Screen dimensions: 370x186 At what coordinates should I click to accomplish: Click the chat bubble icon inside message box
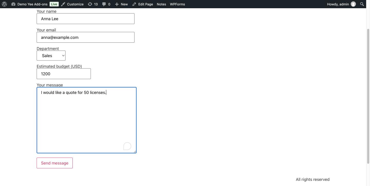pos(127,146)
